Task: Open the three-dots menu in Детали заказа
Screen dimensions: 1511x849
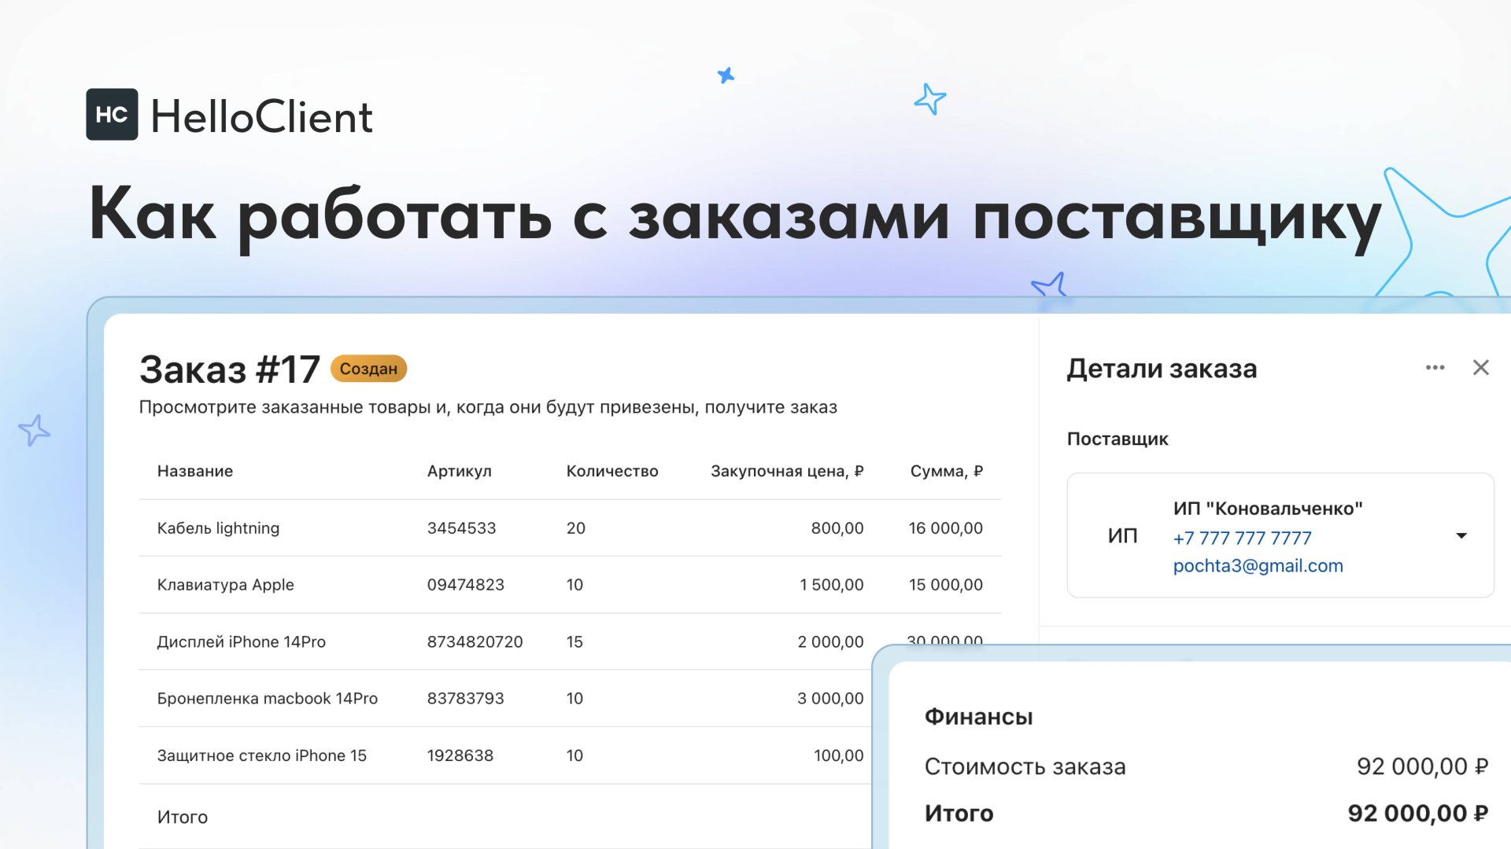Action: click(x=1435, y=368)
